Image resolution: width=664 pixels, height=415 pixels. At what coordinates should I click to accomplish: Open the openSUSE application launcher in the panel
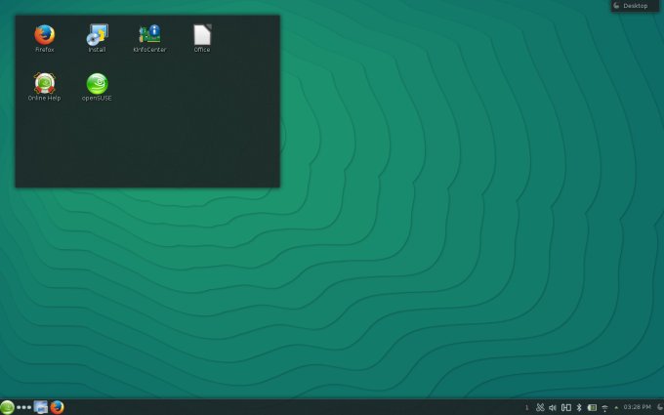click(x=7, y=407)
